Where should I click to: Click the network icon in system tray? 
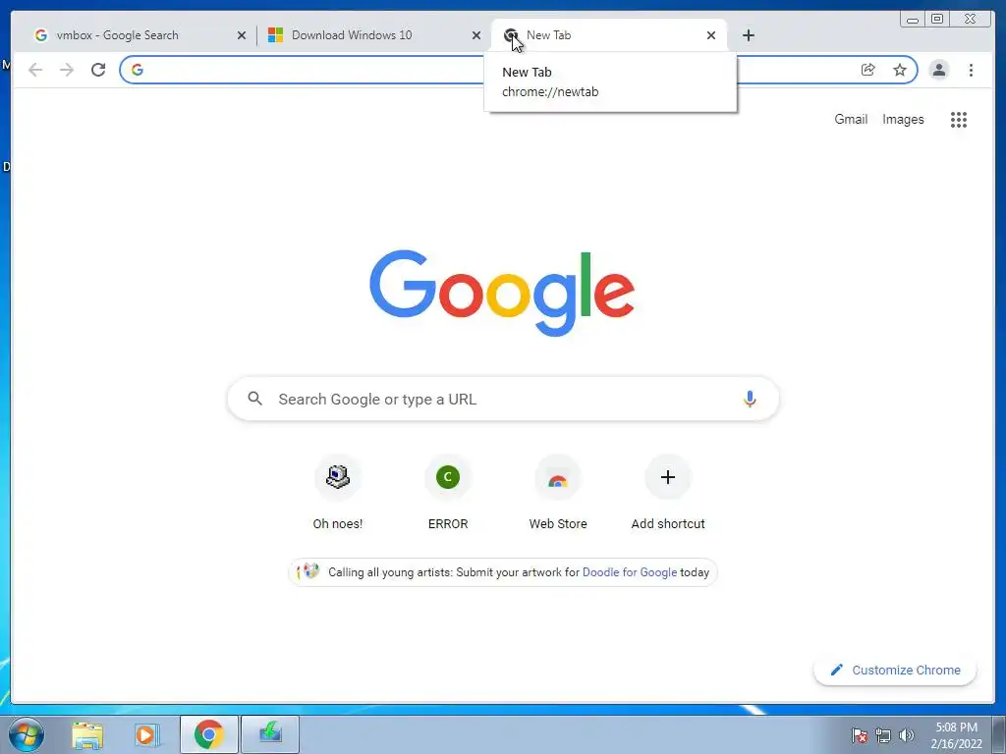pos(883,735)
